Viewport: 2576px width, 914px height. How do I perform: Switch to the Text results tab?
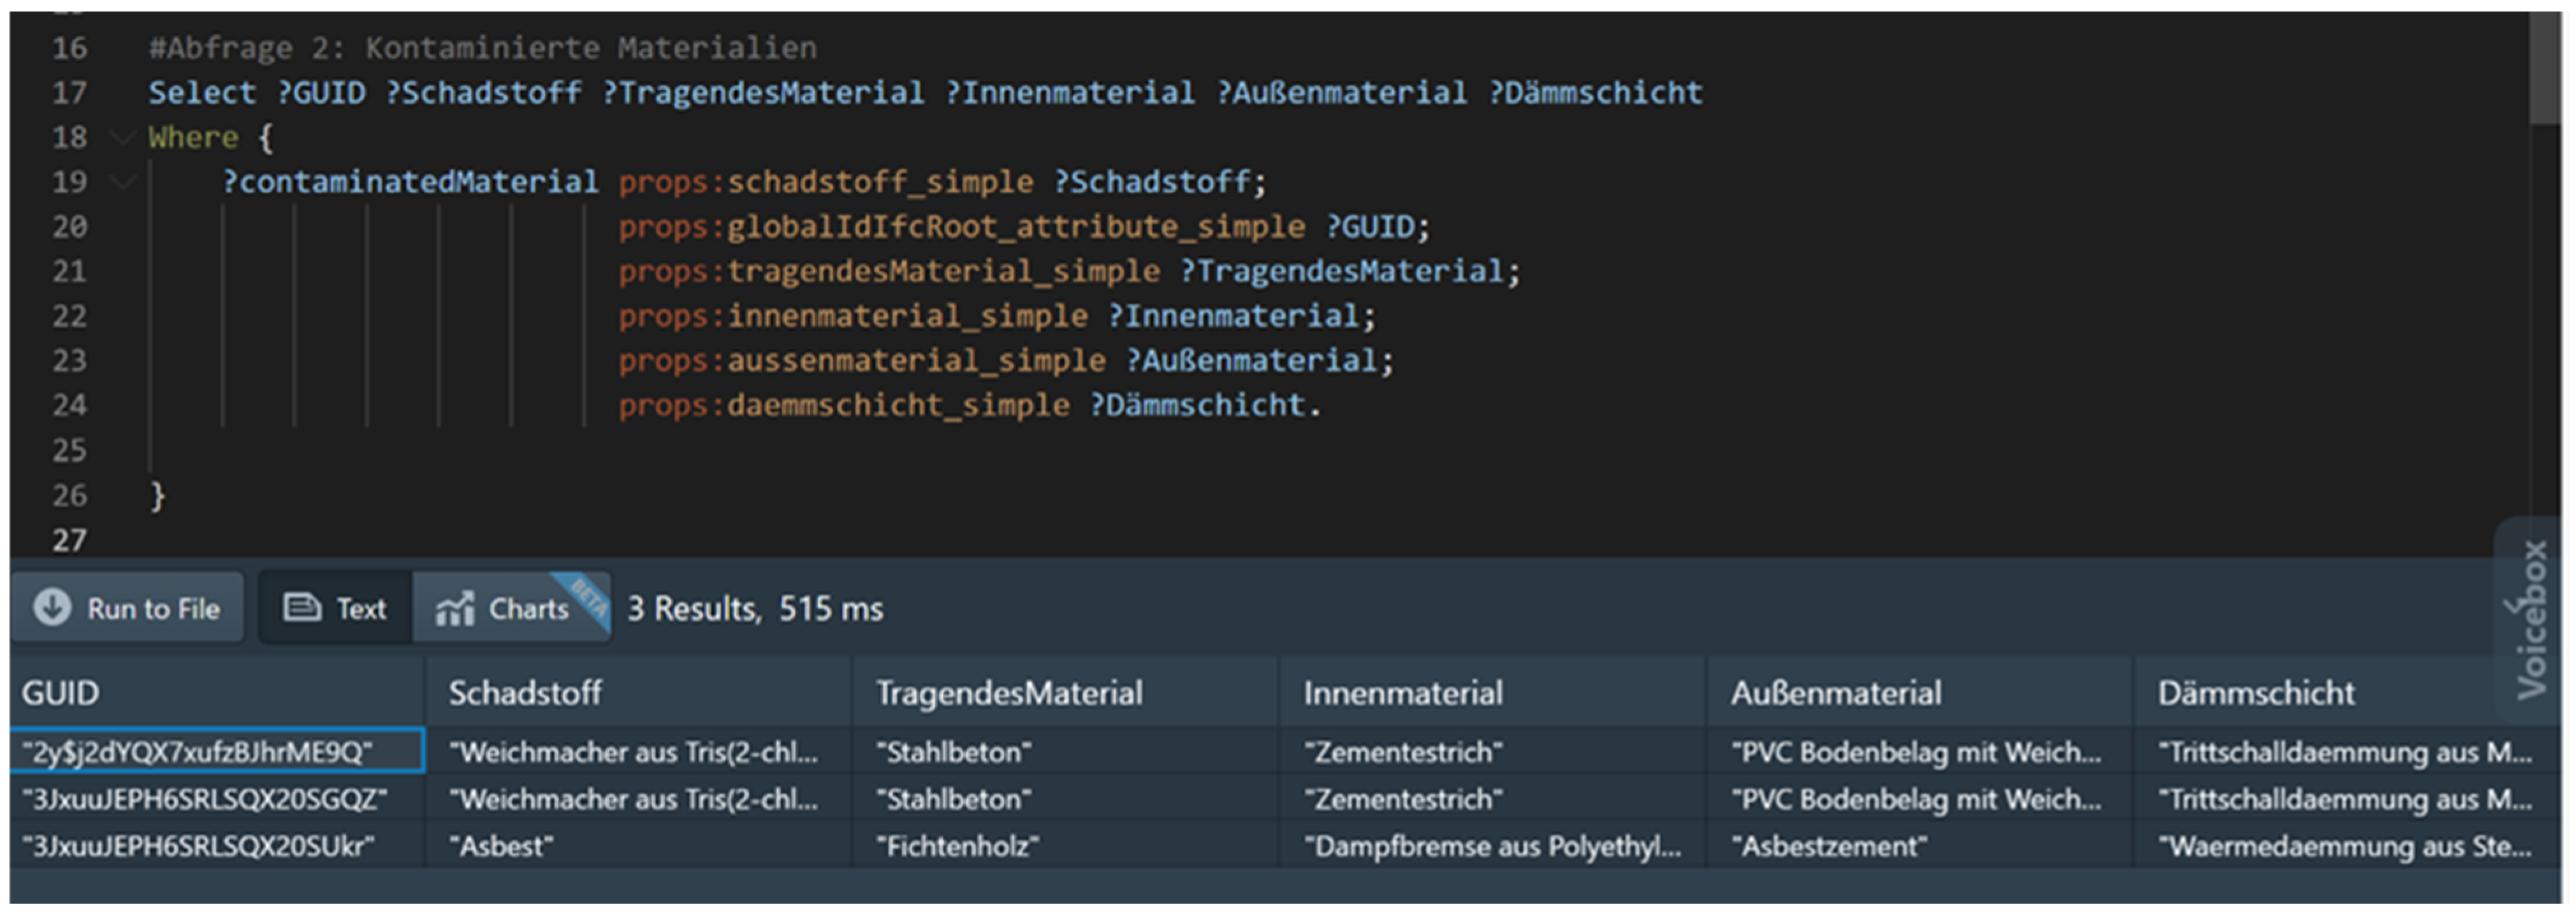pos(336,608)
